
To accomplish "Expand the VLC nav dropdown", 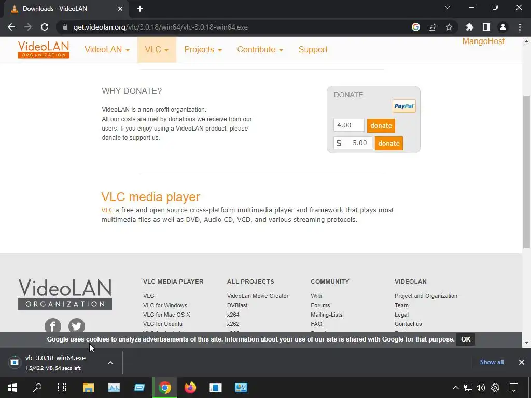I will tap(157, 49).
